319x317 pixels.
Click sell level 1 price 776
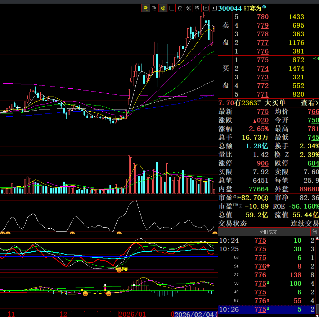262,51
